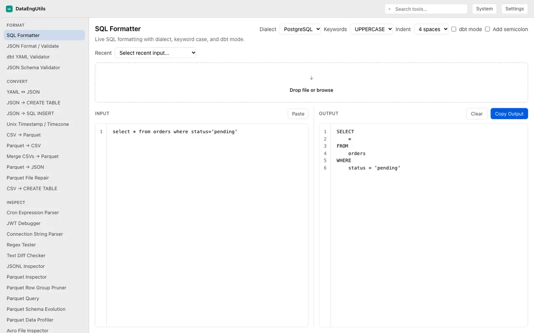The height and width of the screenshot is (333, 534).
Task: Focus the Search tools field
Action: click(426, 9)
